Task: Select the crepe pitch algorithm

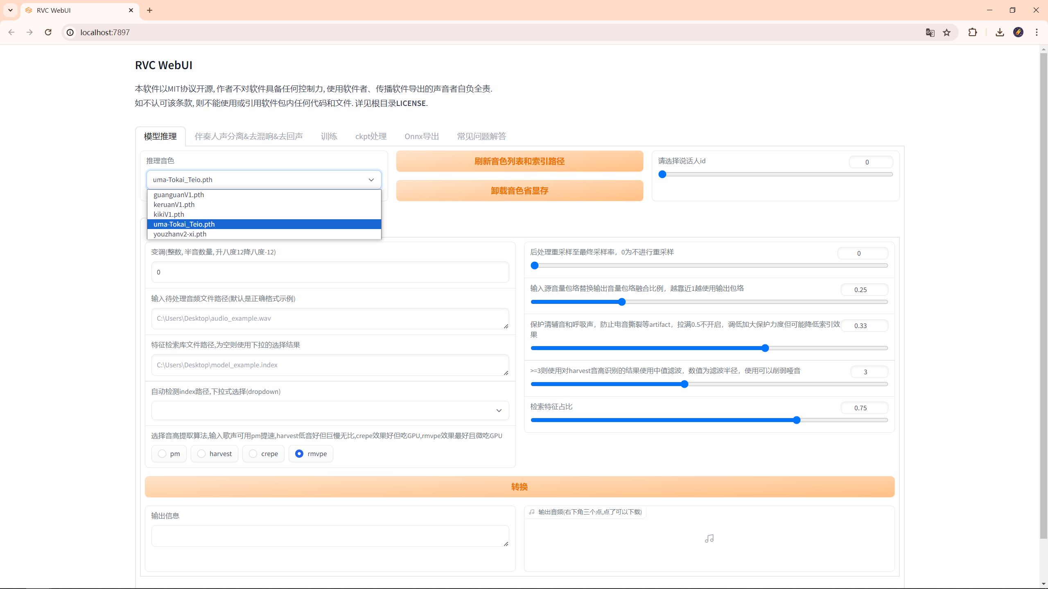Action: click(x=253, y=454)
